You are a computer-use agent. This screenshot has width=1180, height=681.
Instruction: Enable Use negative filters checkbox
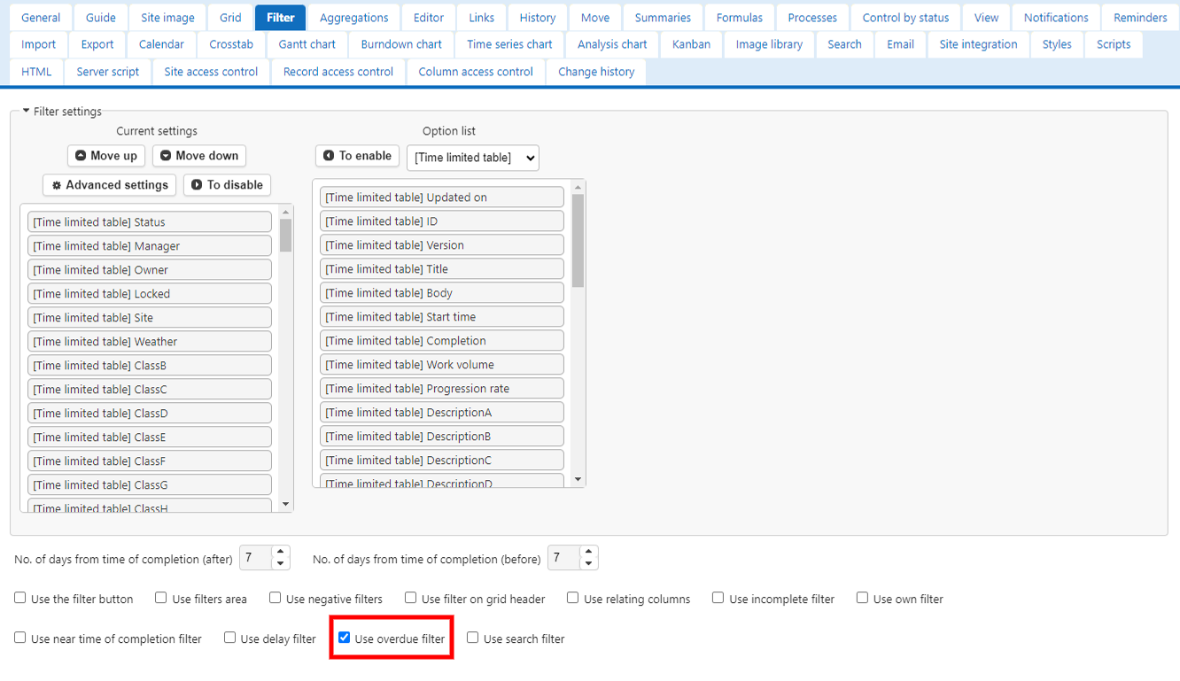click(276, 599)
